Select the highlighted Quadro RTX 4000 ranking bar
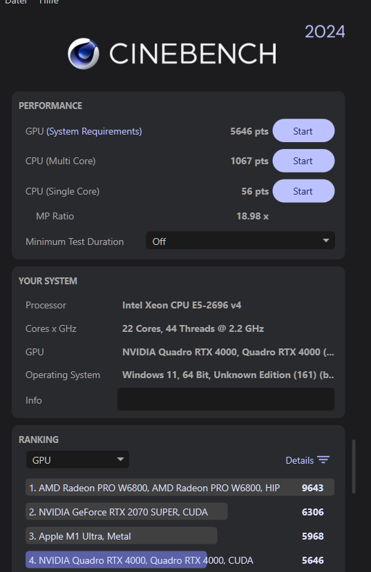The image size is (371, 572). point(116,560)
